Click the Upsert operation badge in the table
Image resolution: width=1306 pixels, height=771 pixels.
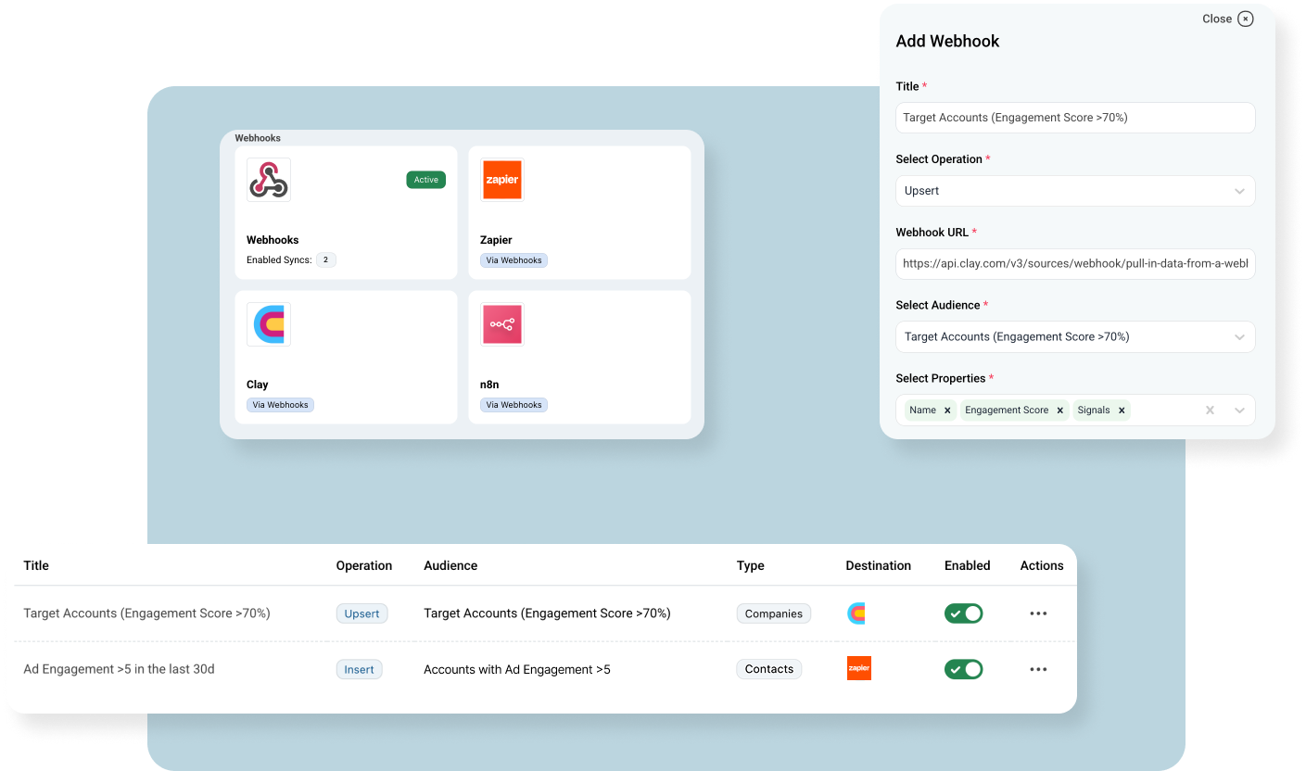pyautogui.click(x=361, y=613)
